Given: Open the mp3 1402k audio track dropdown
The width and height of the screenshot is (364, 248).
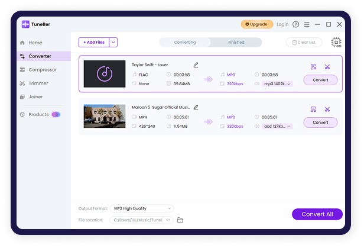Looking at the screenshot, I should click(277, 84).
